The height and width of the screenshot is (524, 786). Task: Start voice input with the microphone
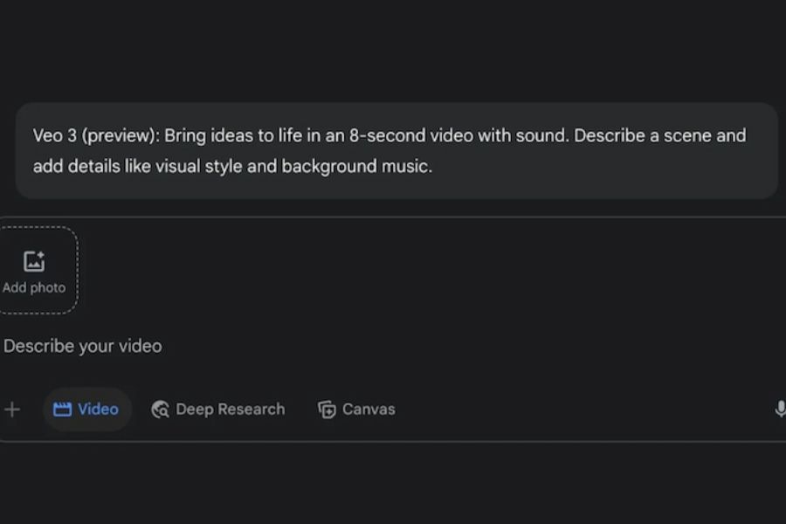779,410
